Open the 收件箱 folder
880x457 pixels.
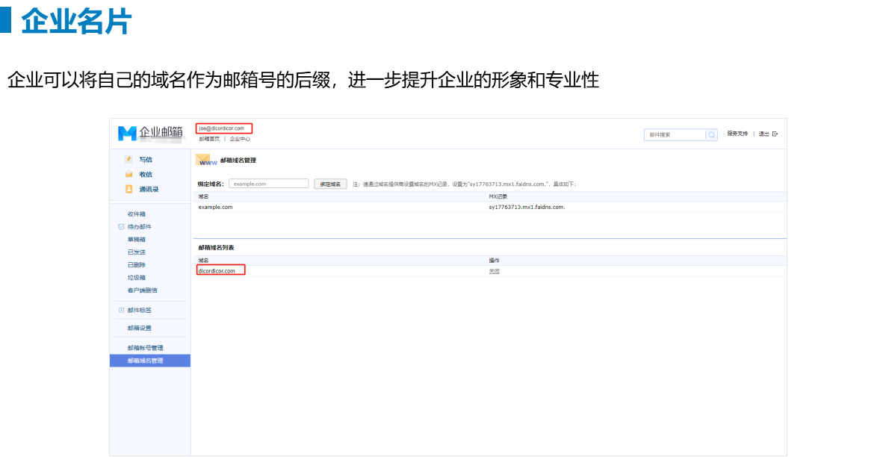pos(136,214)
